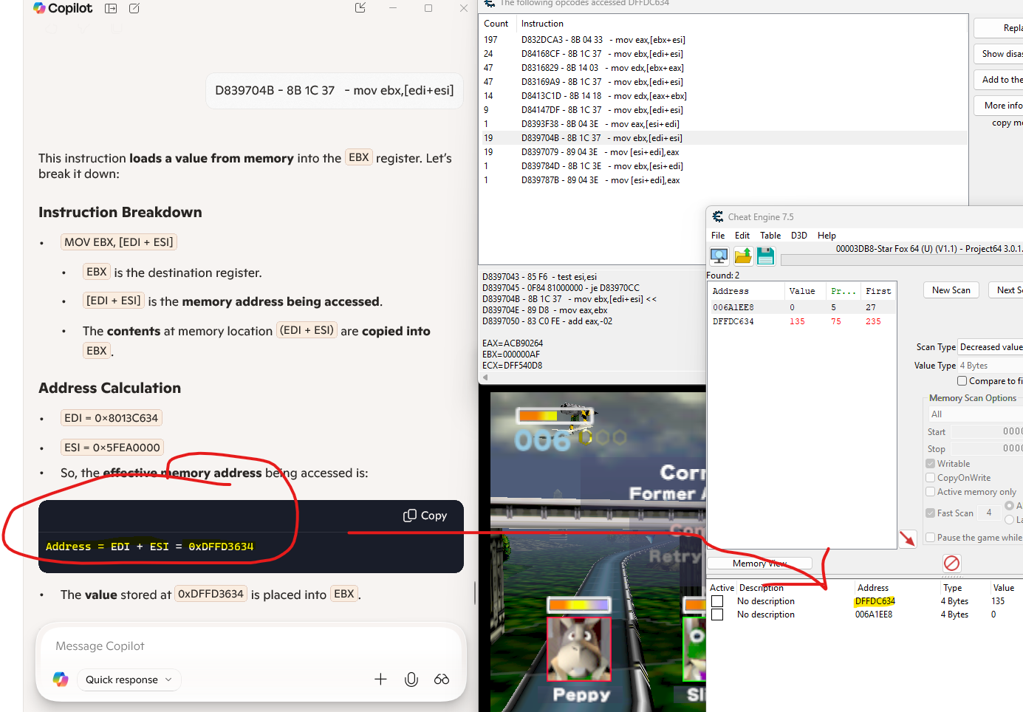
Task: Click value 135 in address table
Action: click(998, 601)
